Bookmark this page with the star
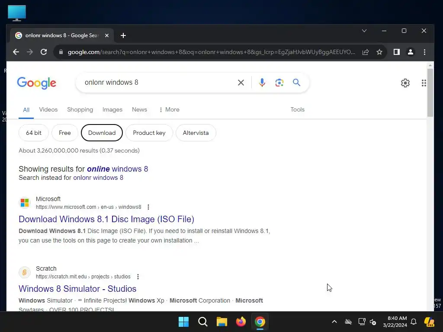Viewport: 443px width, 332px height. [x=379, y=52]
